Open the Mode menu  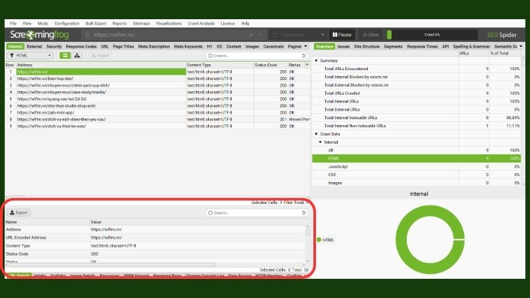coord(42,23)
